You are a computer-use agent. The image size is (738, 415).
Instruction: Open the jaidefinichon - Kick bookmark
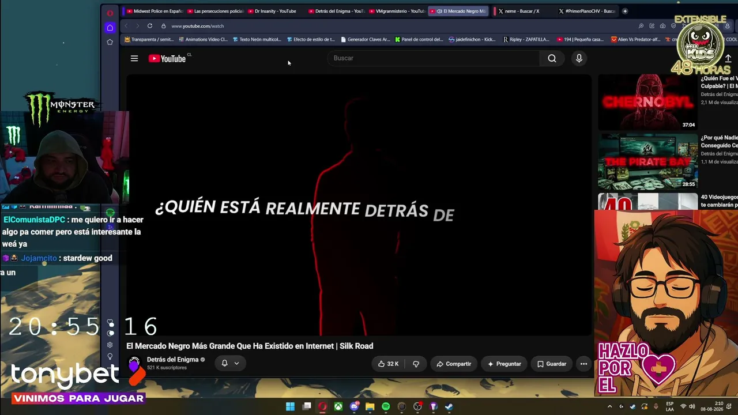tap(472, 40)
